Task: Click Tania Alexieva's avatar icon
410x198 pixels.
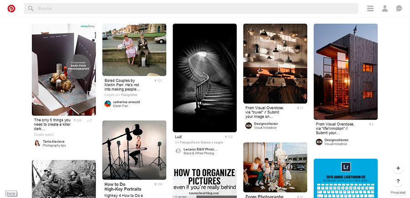Action: 37,143
